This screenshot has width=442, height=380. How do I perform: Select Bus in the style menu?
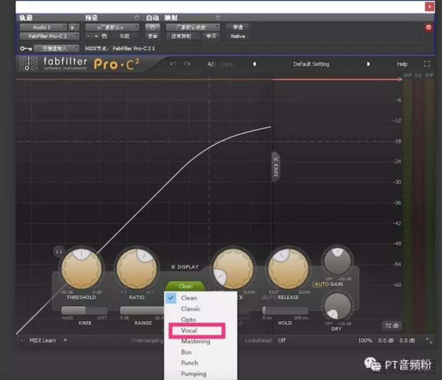coord(200,352)
